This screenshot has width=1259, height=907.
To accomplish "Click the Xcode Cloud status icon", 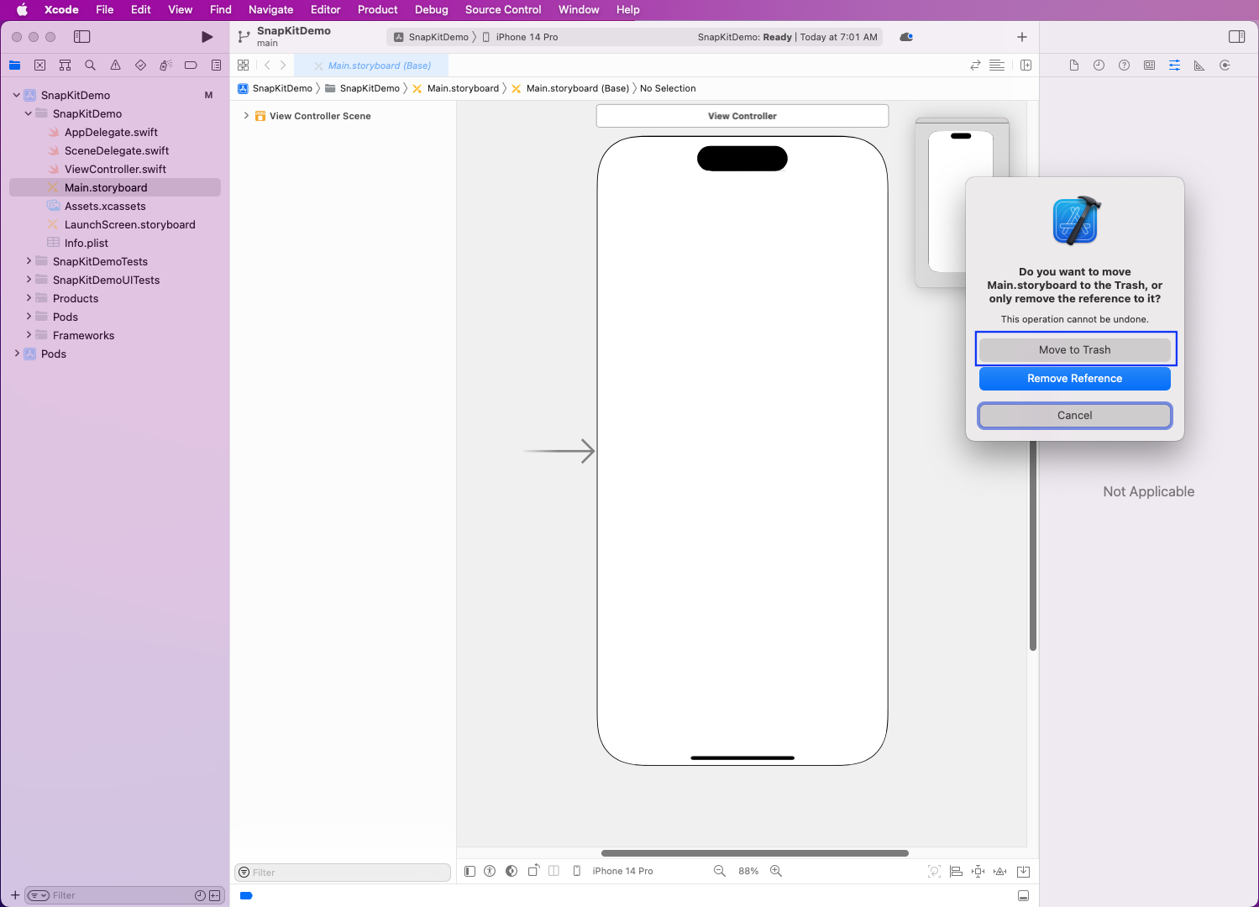I will click(906, 37).
